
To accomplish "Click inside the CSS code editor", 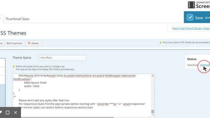I will coord(82,95).
